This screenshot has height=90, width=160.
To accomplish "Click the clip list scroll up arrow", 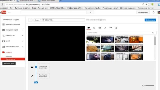I will pos(155,36).
